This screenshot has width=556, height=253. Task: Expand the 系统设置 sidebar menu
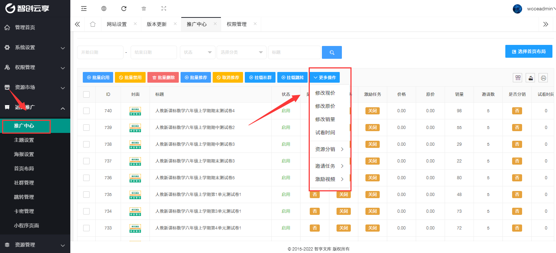coord(35,47)
